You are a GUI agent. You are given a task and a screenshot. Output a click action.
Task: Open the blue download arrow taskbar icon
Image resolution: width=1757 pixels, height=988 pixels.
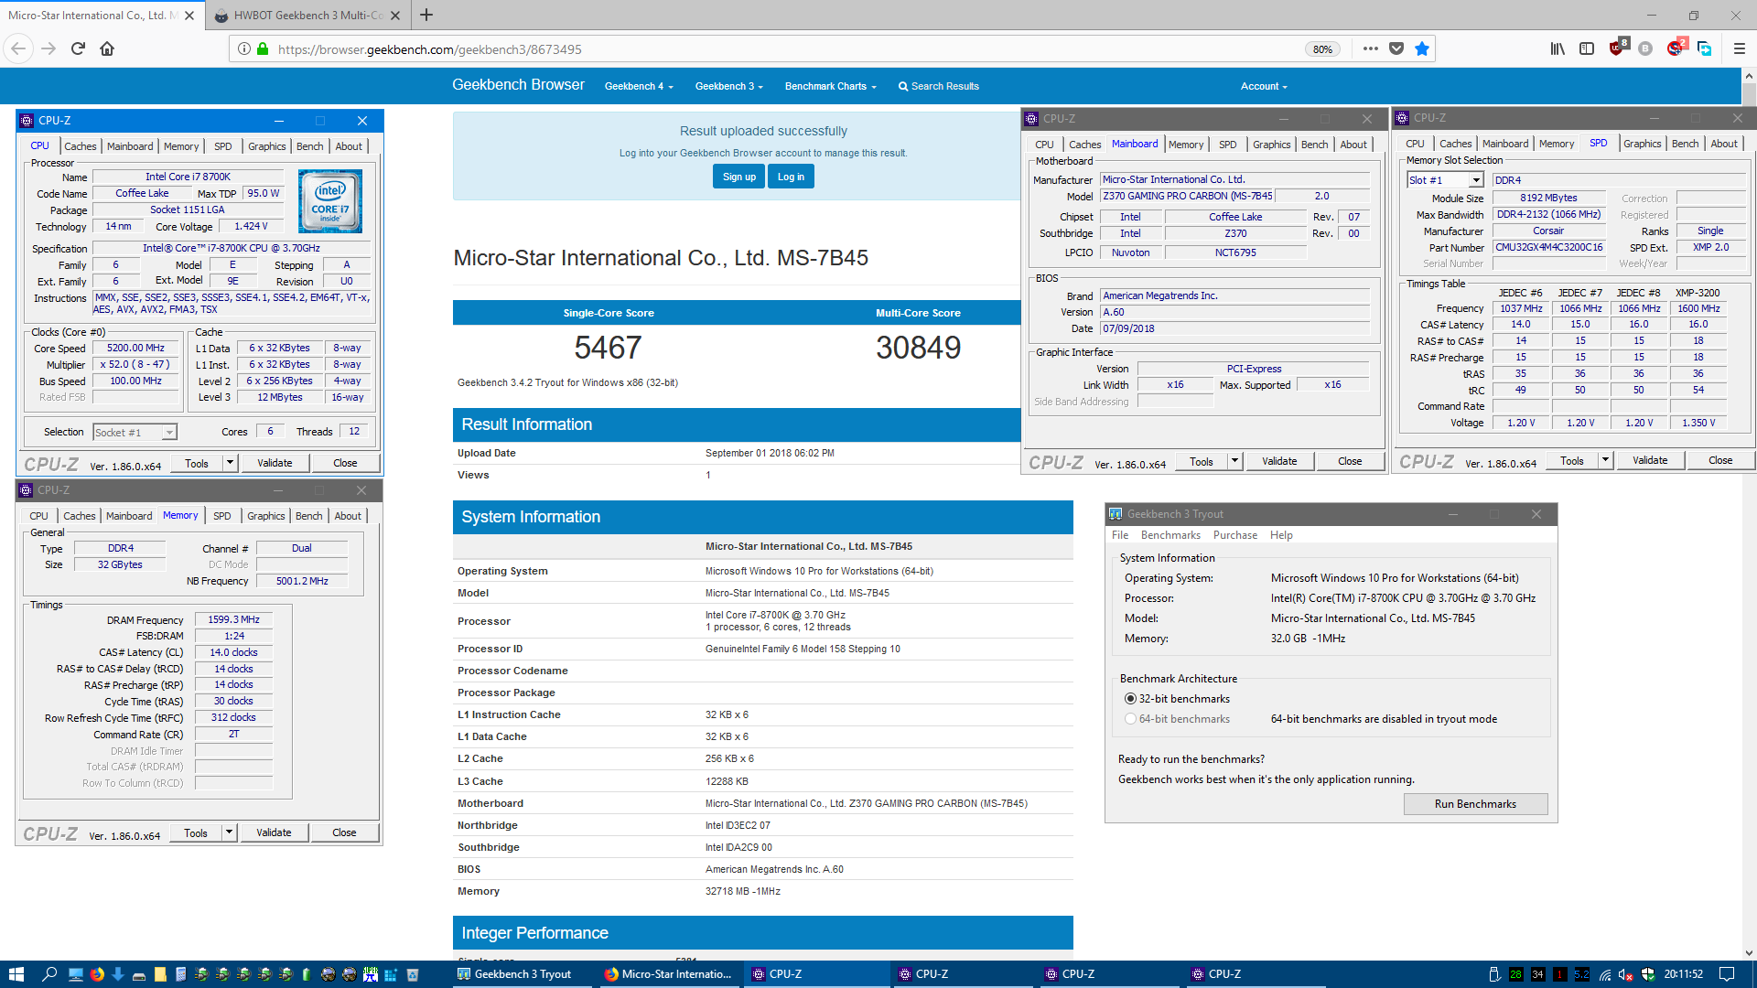click(x=118, y=974)
